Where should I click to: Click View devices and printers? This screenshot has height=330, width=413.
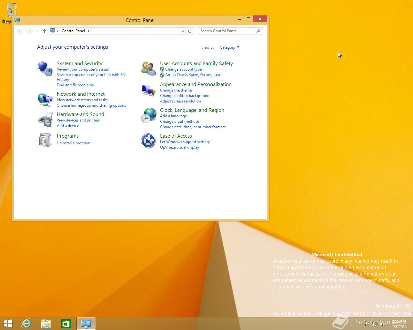point(78,120)
